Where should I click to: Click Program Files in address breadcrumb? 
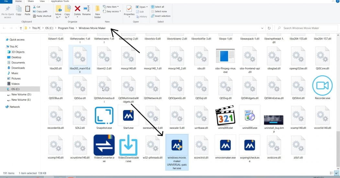66,28
